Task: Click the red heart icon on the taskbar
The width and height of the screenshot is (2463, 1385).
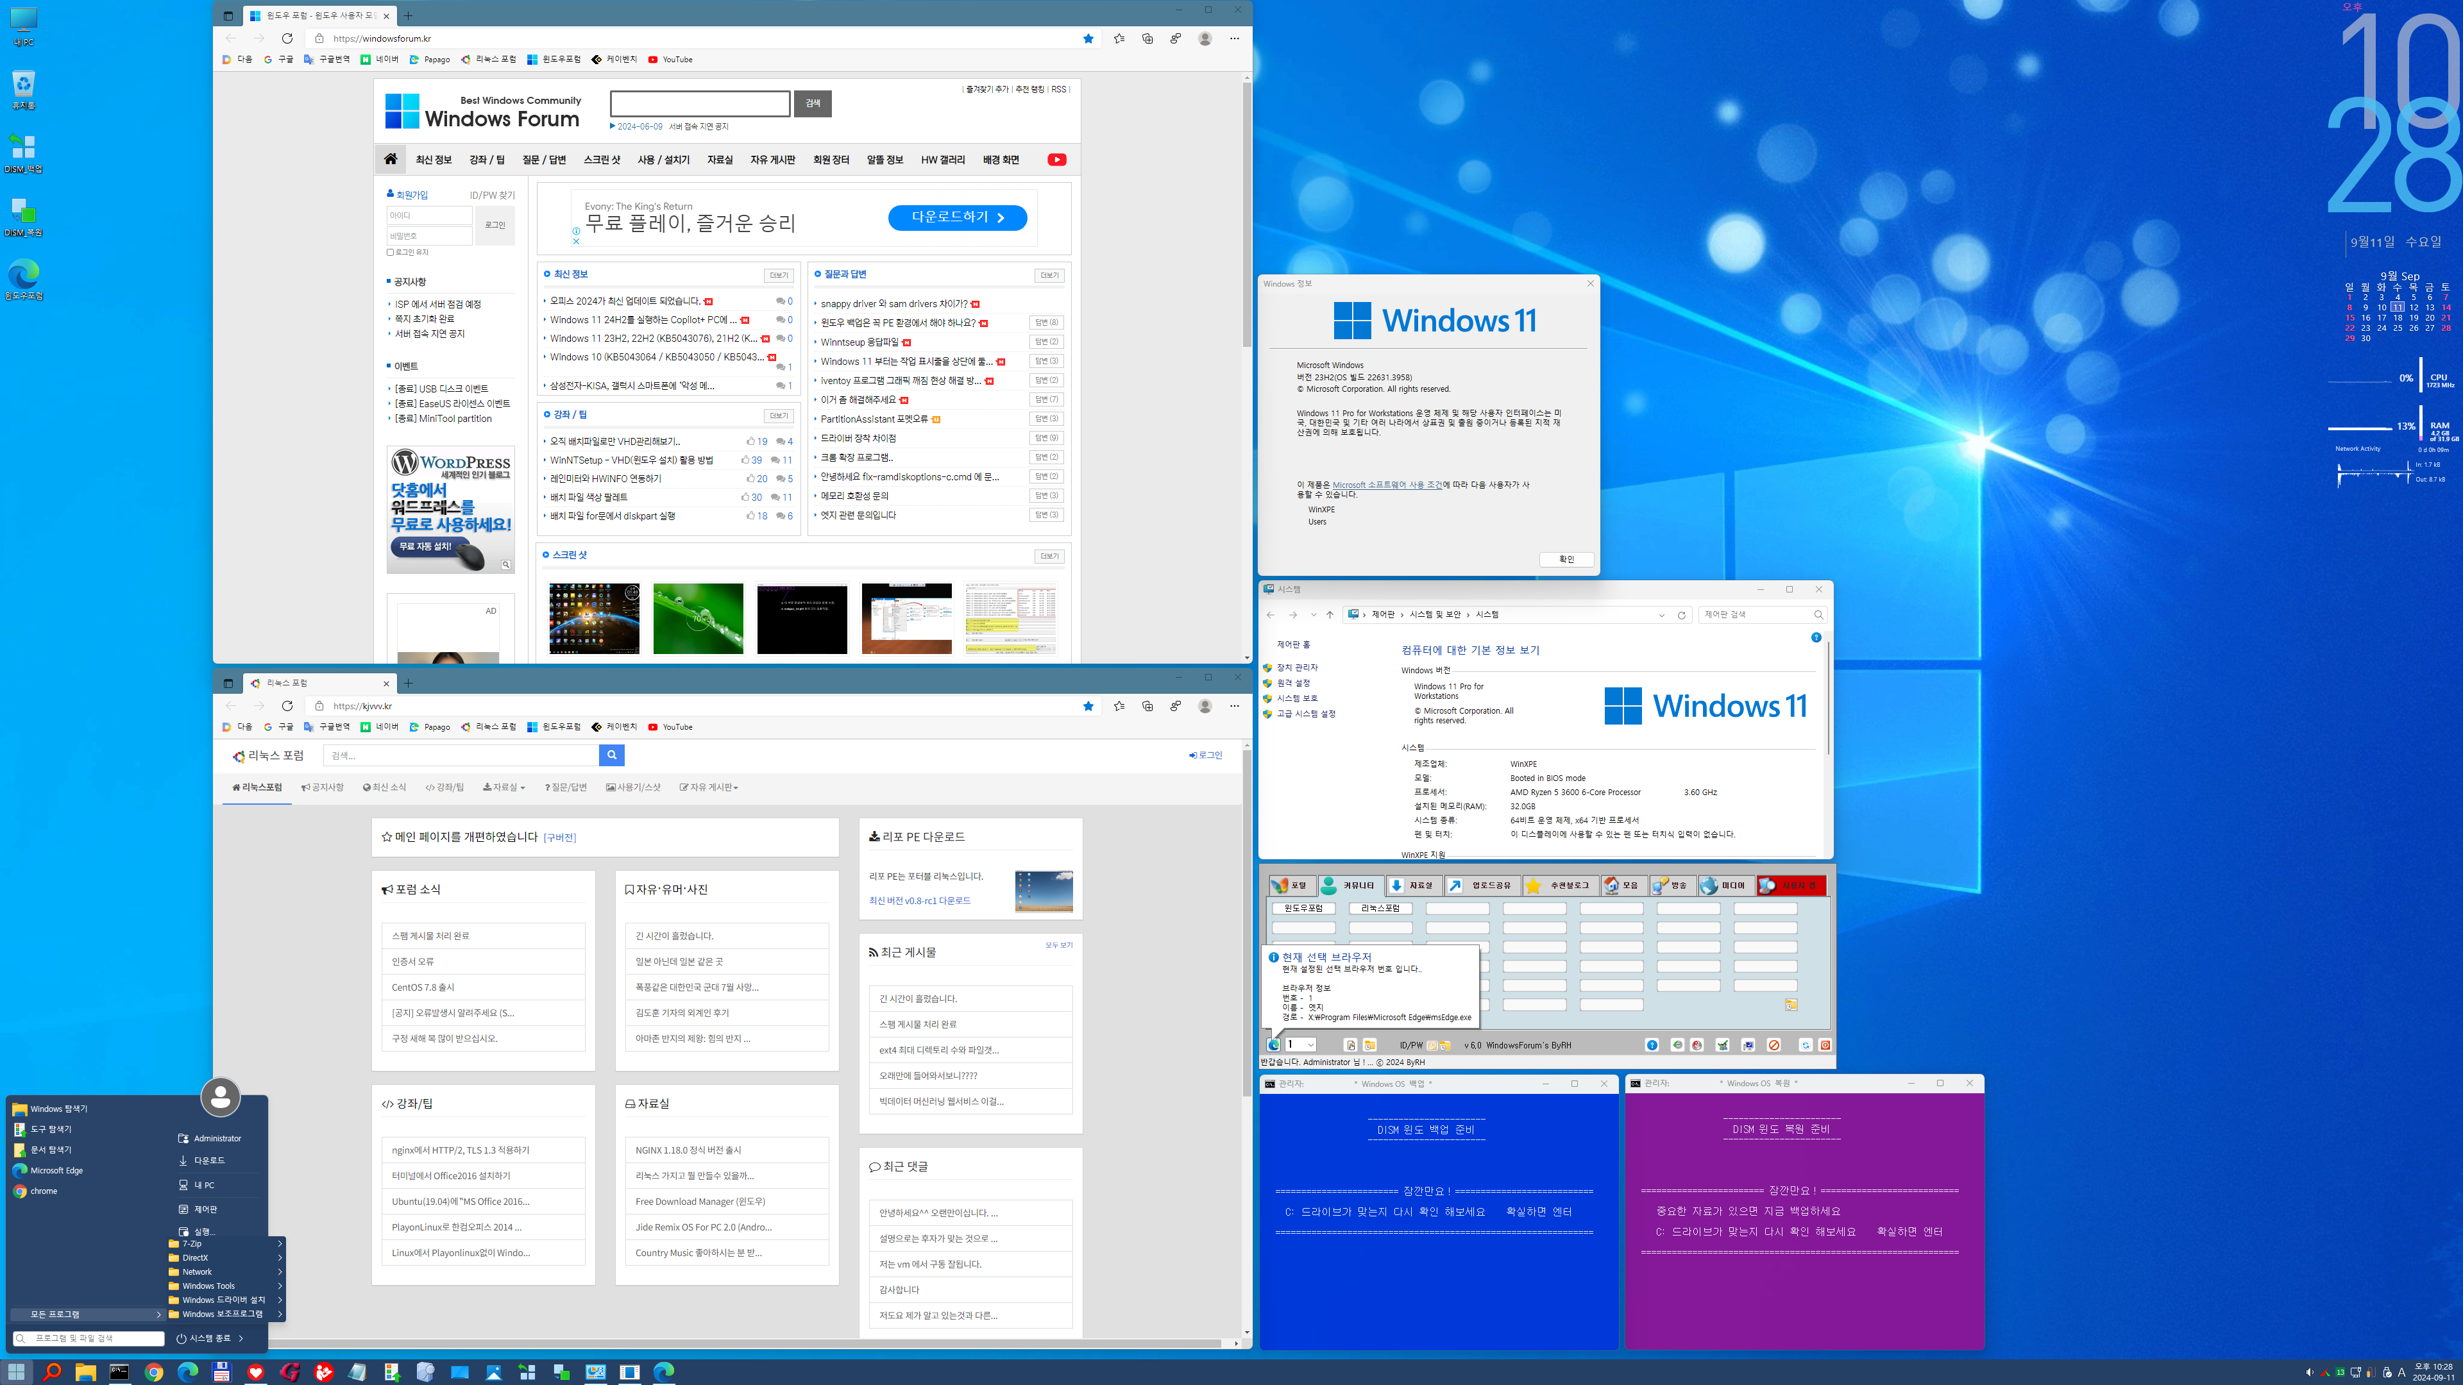Action: 255,1373
